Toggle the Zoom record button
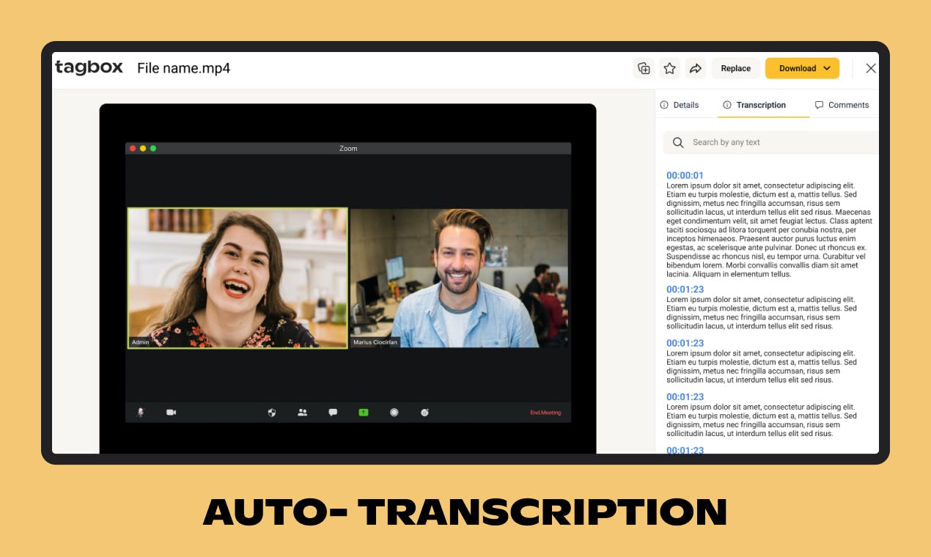 (x=394, y=413)
